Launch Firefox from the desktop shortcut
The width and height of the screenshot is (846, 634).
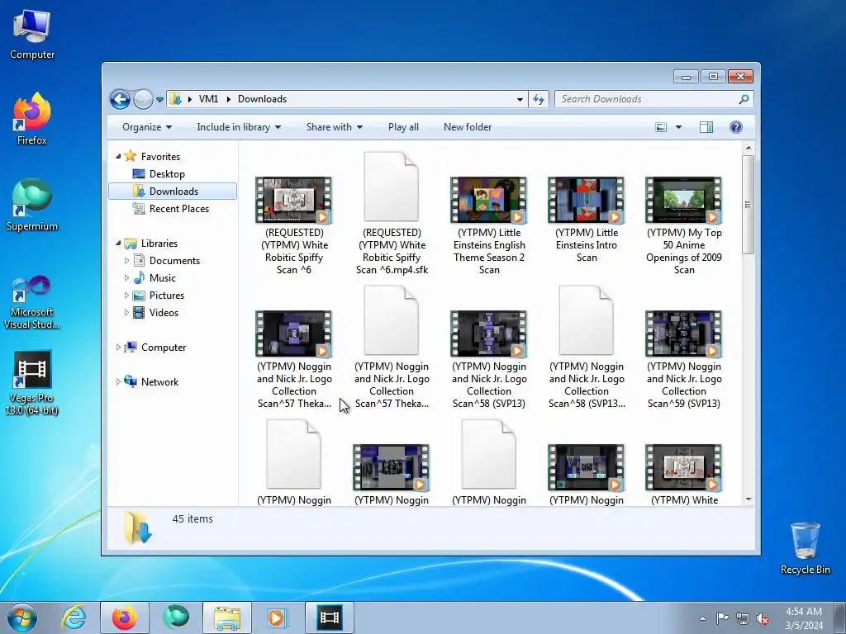tap(32, 119)
